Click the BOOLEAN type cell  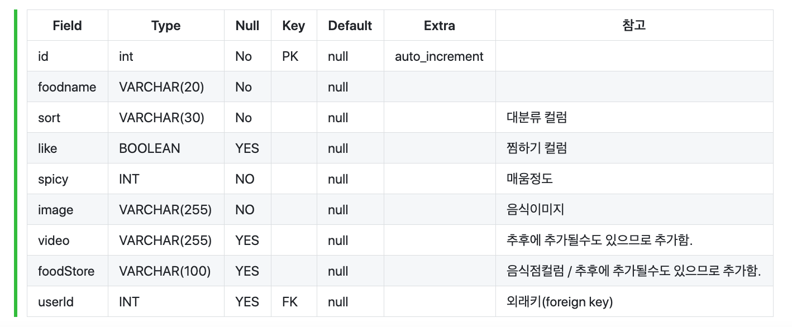pyautogui.click(x=166, y=148)
